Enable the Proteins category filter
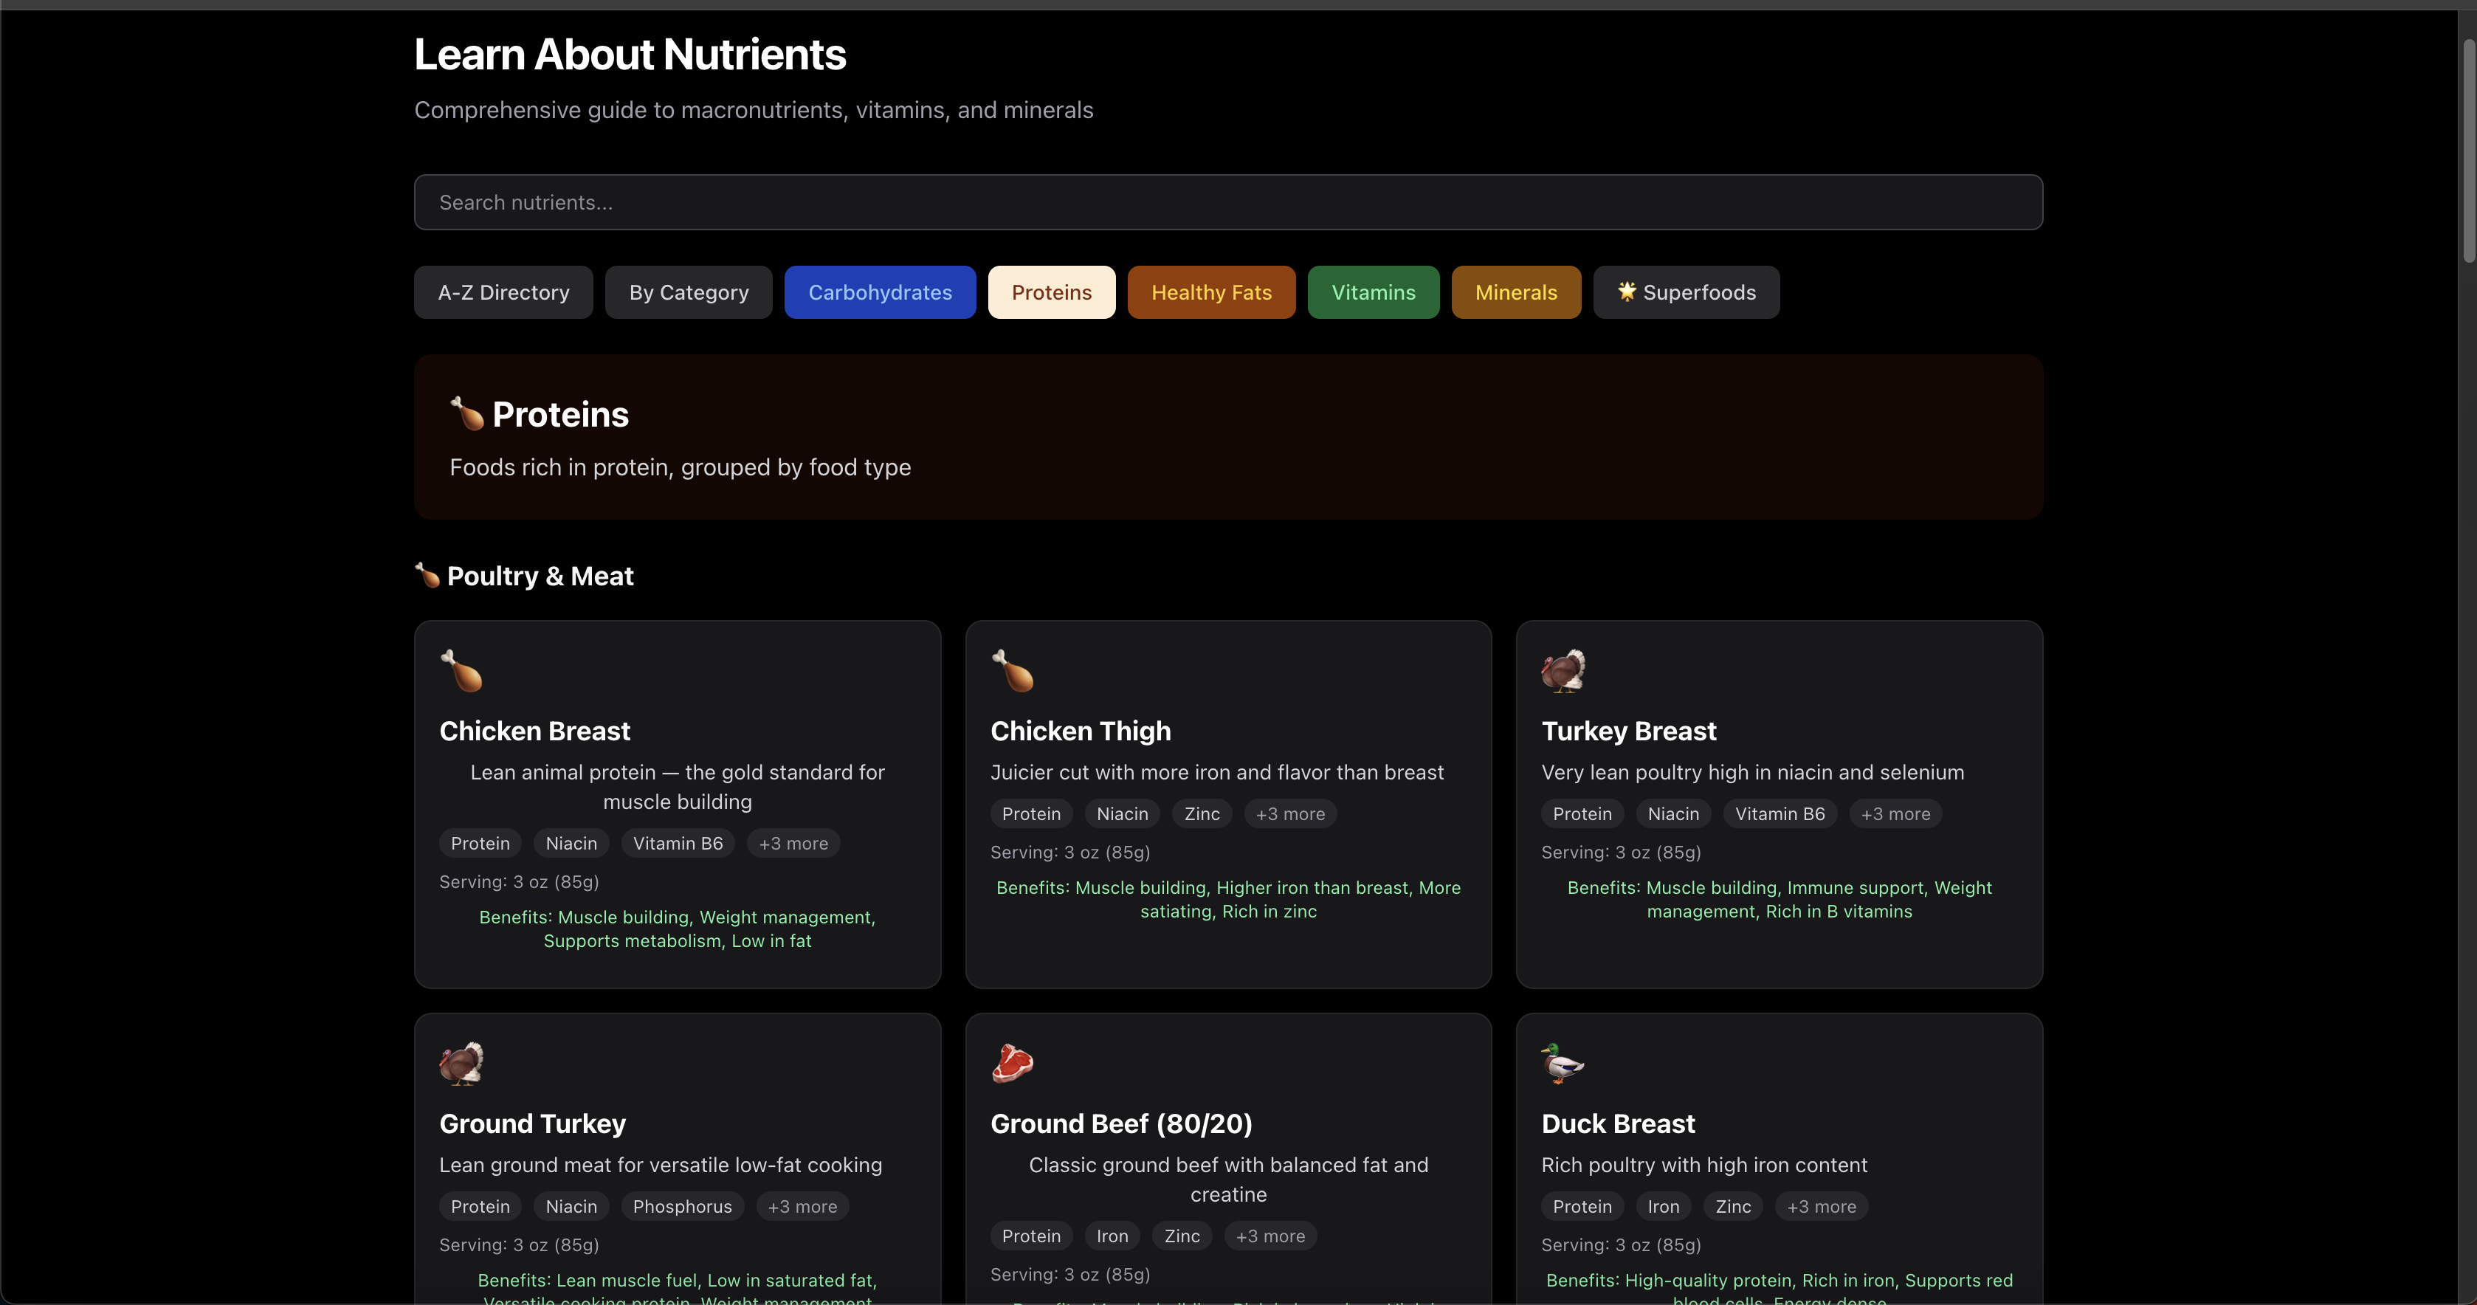Viewport: 2477px width, 1305px height. [x=1051, y=292]
